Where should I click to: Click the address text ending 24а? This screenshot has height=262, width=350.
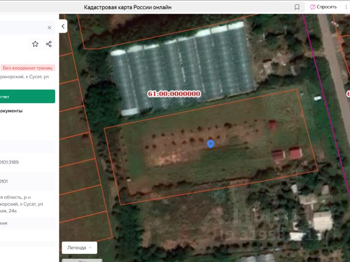(21, 204)
